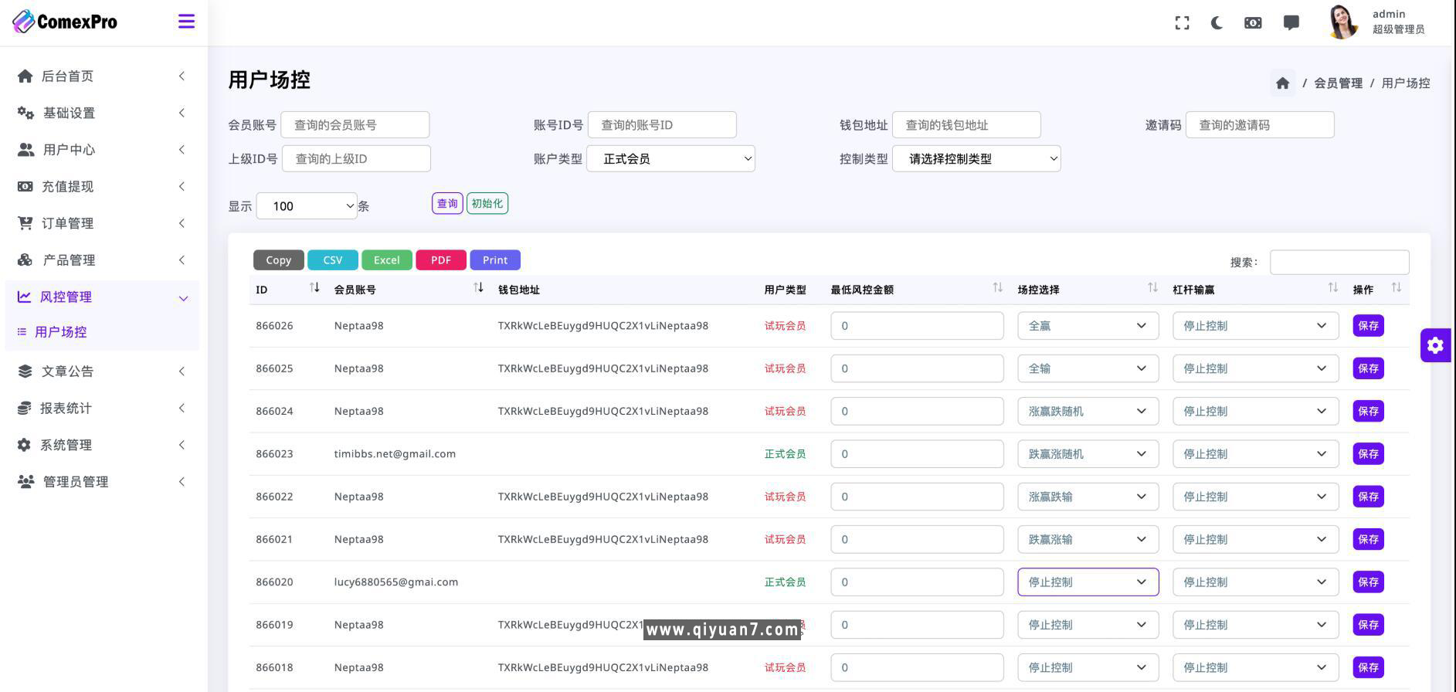Click the 钱包地址 query input field
This screenshot has width=1456, height=692.
[966, 125]
